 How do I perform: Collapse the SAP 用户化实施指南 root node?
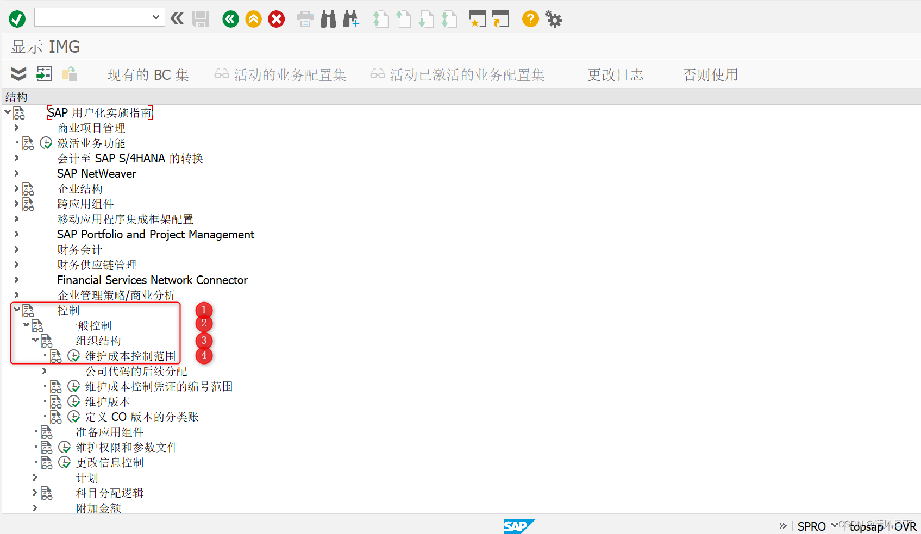8,112
